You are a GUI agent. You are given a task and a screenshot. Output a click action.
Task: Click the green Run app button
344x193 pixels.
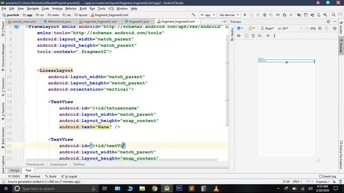click(245, 15)
